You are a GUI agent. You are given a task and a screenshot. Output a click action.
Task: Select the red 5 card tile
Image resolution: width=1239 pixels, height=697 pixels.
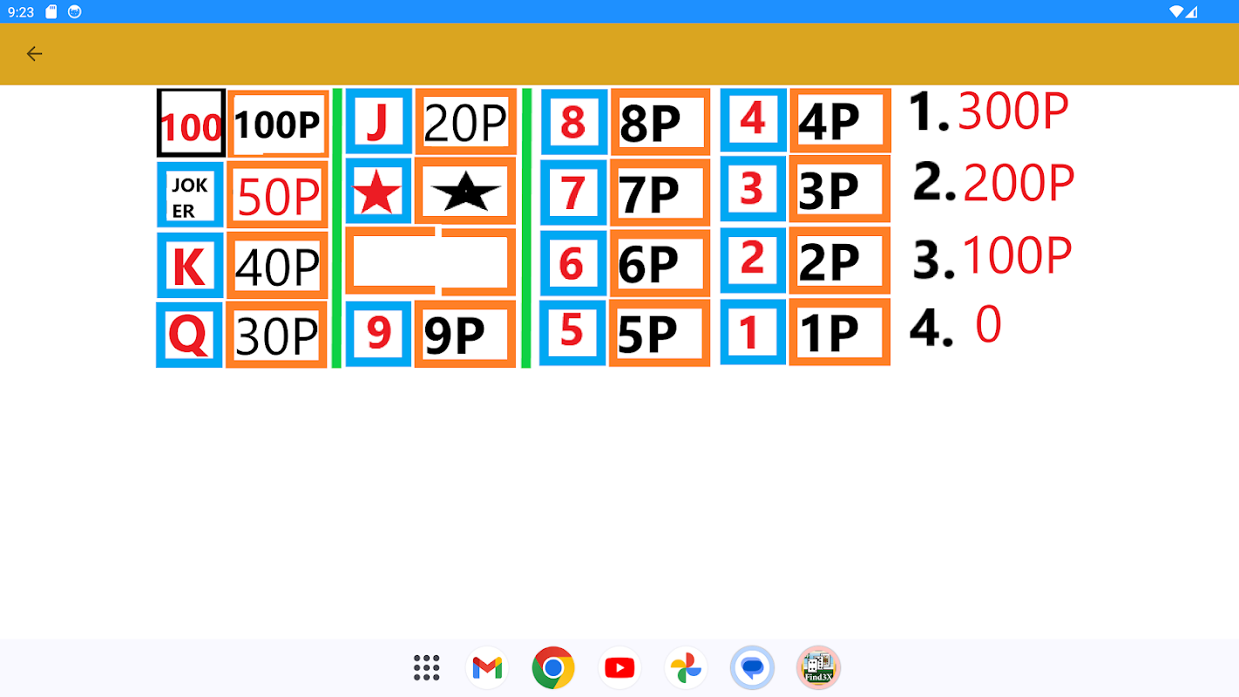(572, 333)
